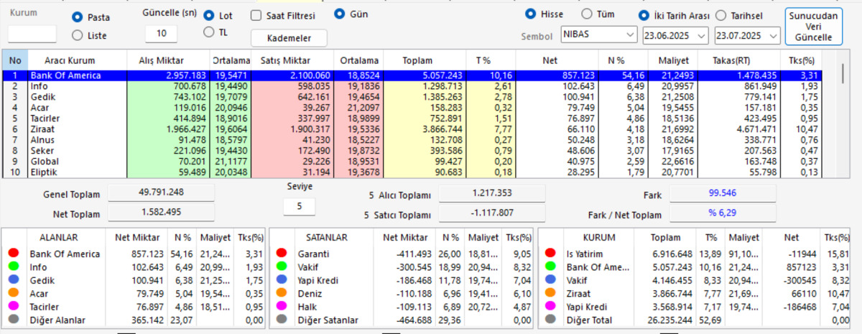This screenshot has width=862, height=334.
Task: Select Deniz row in SATANLAR panel
Action: (x=401, y=293)
